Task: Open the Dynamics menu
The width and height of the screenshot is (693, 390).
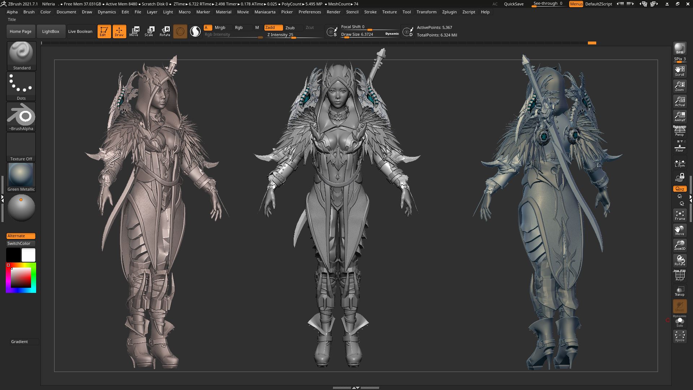Action: click(x=107, y=12)
